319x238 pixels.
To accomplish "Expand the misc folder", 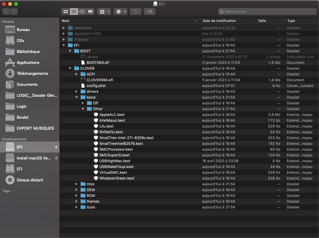I will click(77, 184).
